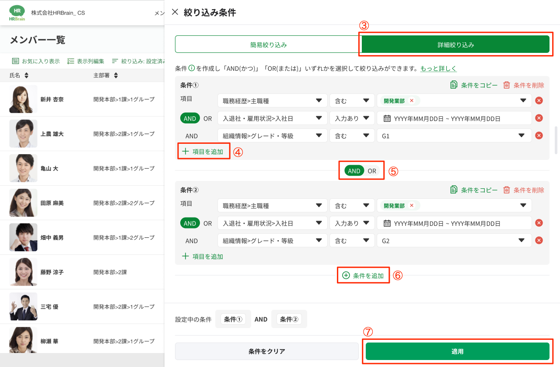Image resolution: width=560 pixels, height=367 pixels.
Task: Close the 絞り込み条件 panel with X
Action: tap(175, 12)
